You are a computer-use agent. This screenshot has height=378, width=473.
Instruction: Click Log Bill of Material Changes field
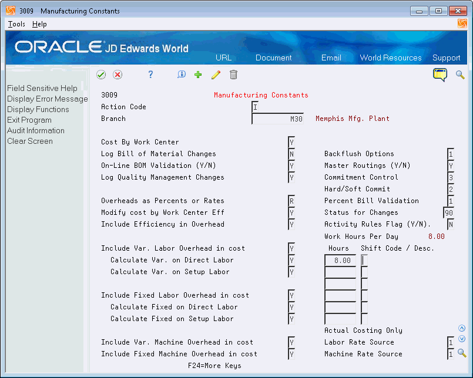291,154
